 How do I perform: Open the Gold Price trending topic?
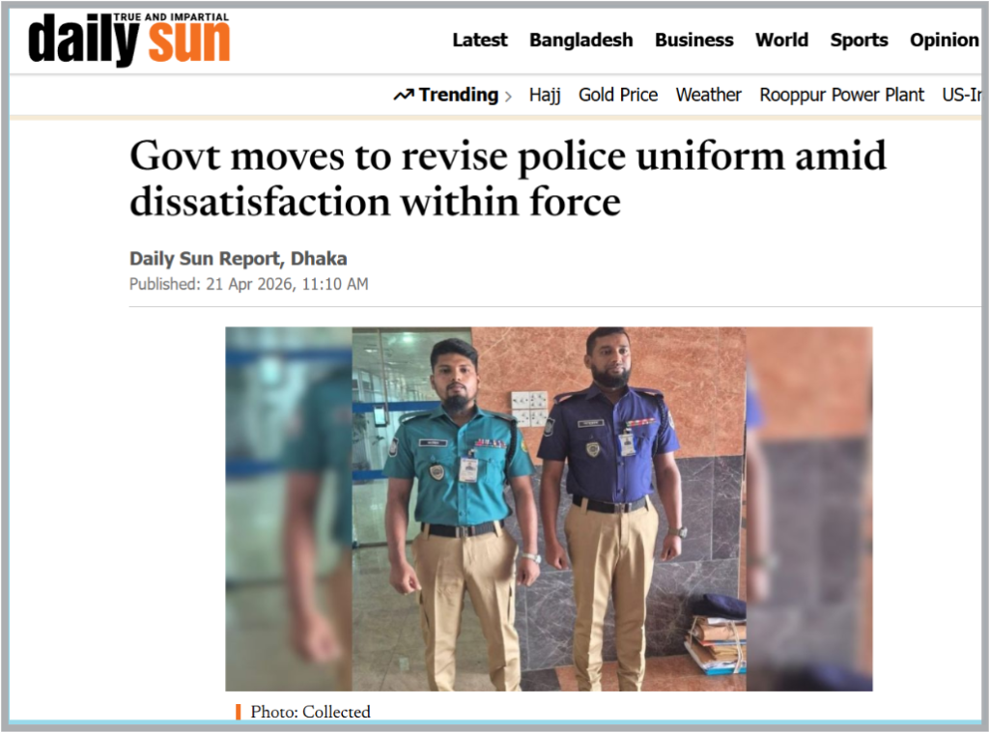click(618, 96)
